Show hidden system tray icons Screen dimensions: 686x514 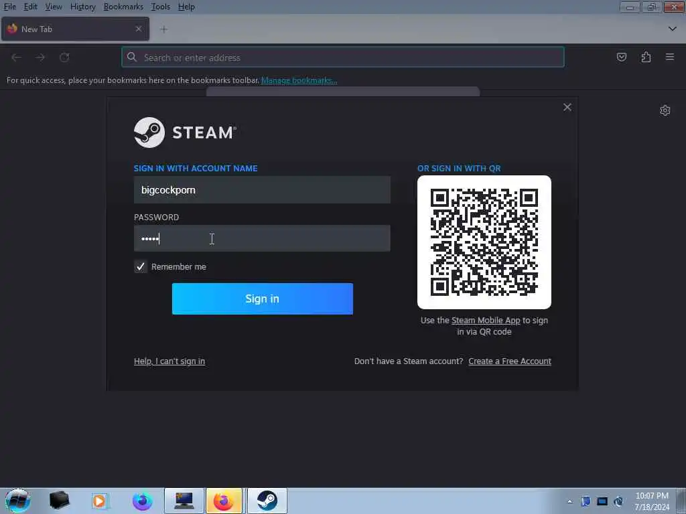click(x=569, y=502)
